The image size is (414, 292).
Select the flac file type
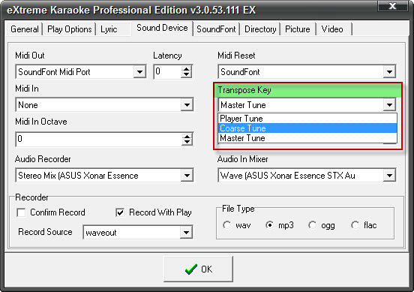click(x=355, y=225)
